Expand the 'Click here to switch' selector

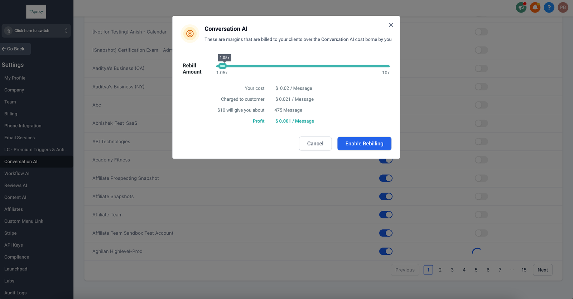(36, 31)
